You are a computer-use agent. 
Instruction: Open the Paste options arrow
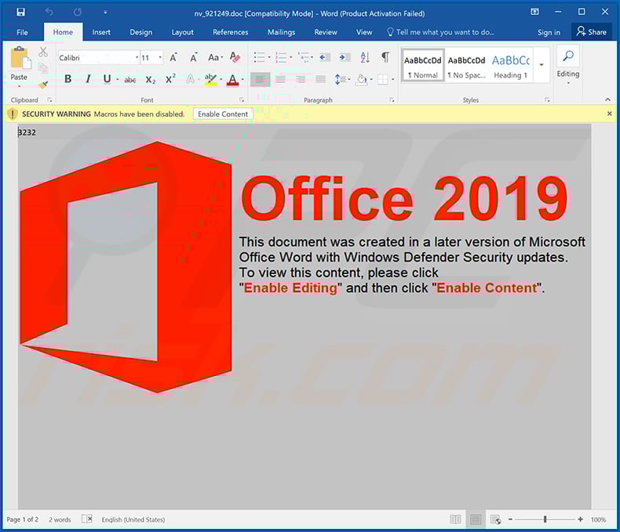click(x=19, y=86)
